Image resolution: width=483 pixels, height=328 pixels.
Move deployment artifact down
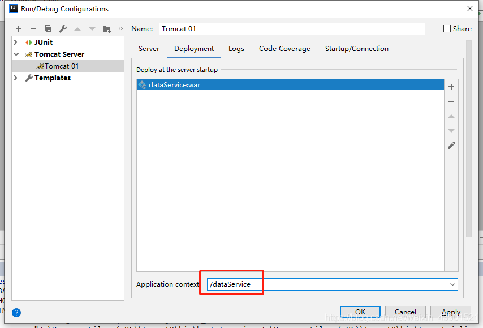tap(451, 131)
